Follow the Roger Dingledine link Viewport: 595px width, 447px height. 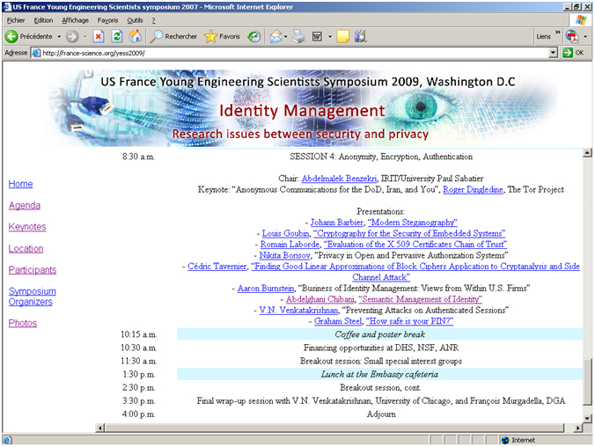(x=473, y=189)
